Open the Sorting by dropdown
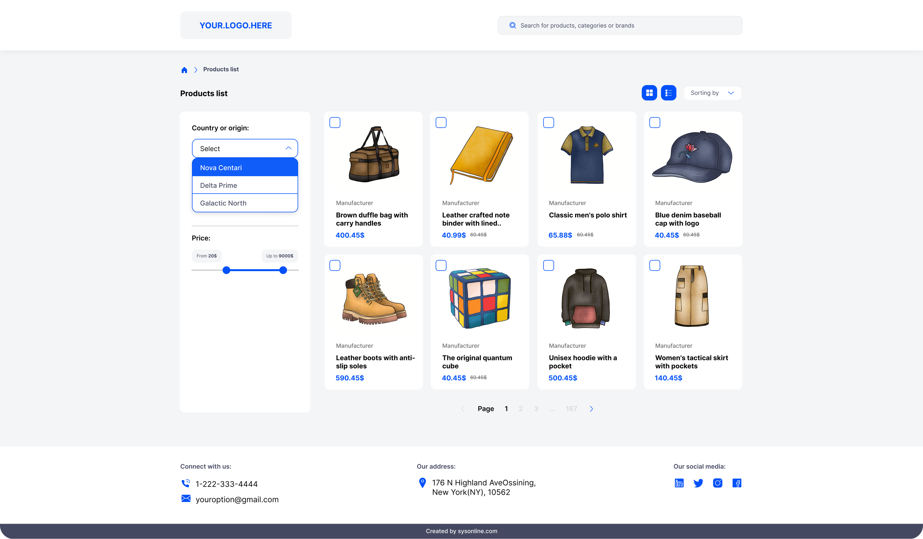Image resolution: width=923 pixels, height=539 pixels. [x=712, y=93]
